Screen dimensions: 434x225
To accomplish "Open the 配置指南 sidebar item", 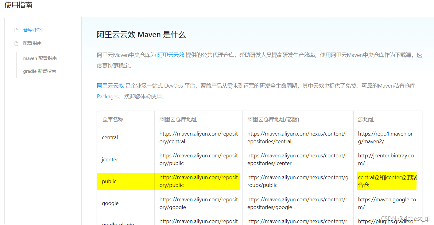I will (x=33, y=43).
